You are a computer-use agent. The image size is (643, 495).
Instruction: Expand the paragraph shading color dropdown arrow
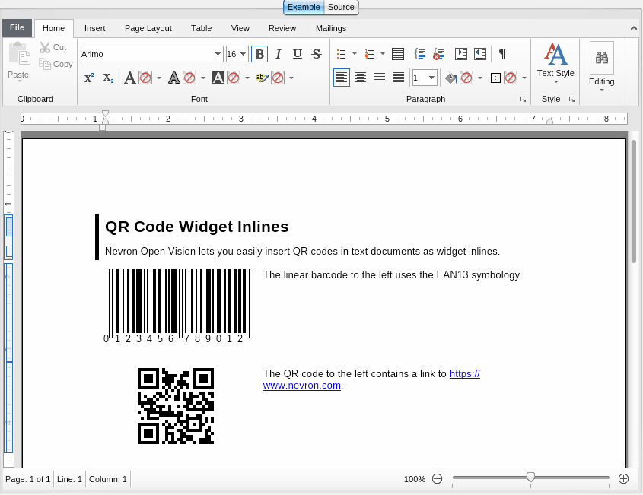480,78
